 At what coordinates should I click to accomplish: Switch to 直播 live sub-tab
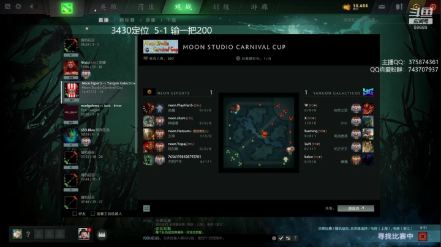pyautogui.click(x=104, y=20)
